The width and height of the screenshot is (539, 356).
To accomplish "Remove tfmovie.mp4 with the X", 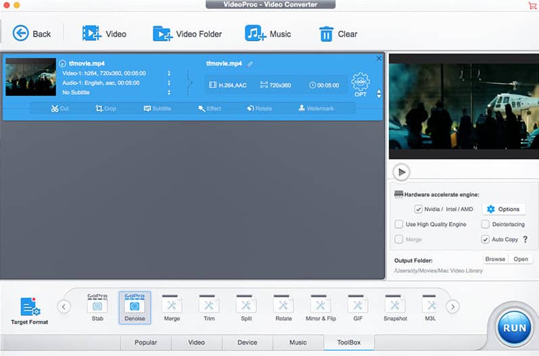I will click(379, 58).
